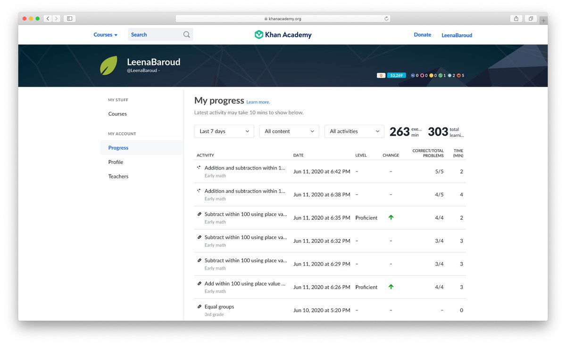The height and width of the screenshot is (345, 566).
Task: Show all tabs with the tab overview icon
Action: [531, 18]
